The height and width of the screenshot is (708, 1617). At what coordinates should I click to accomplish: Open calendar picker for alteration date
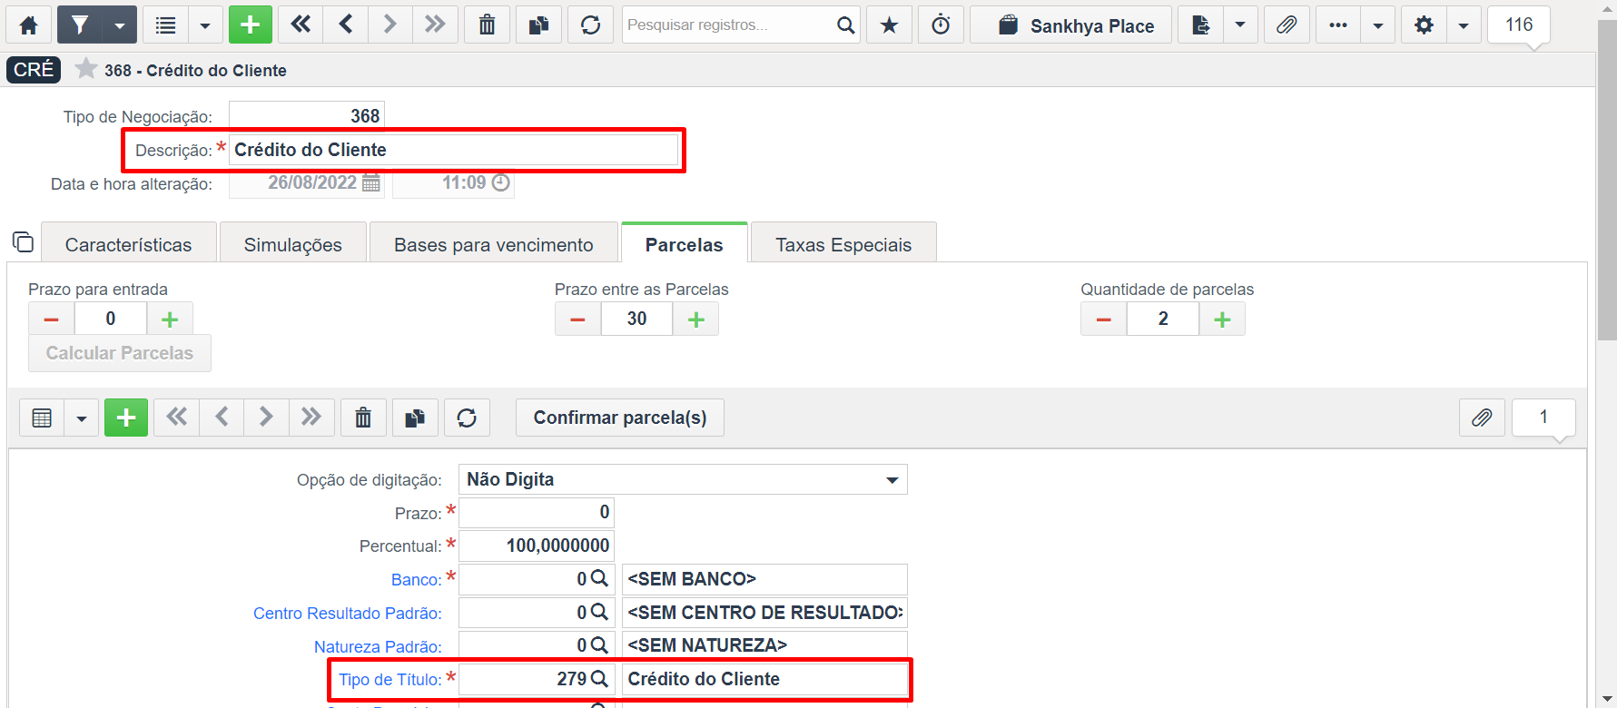tap(370, 182)
